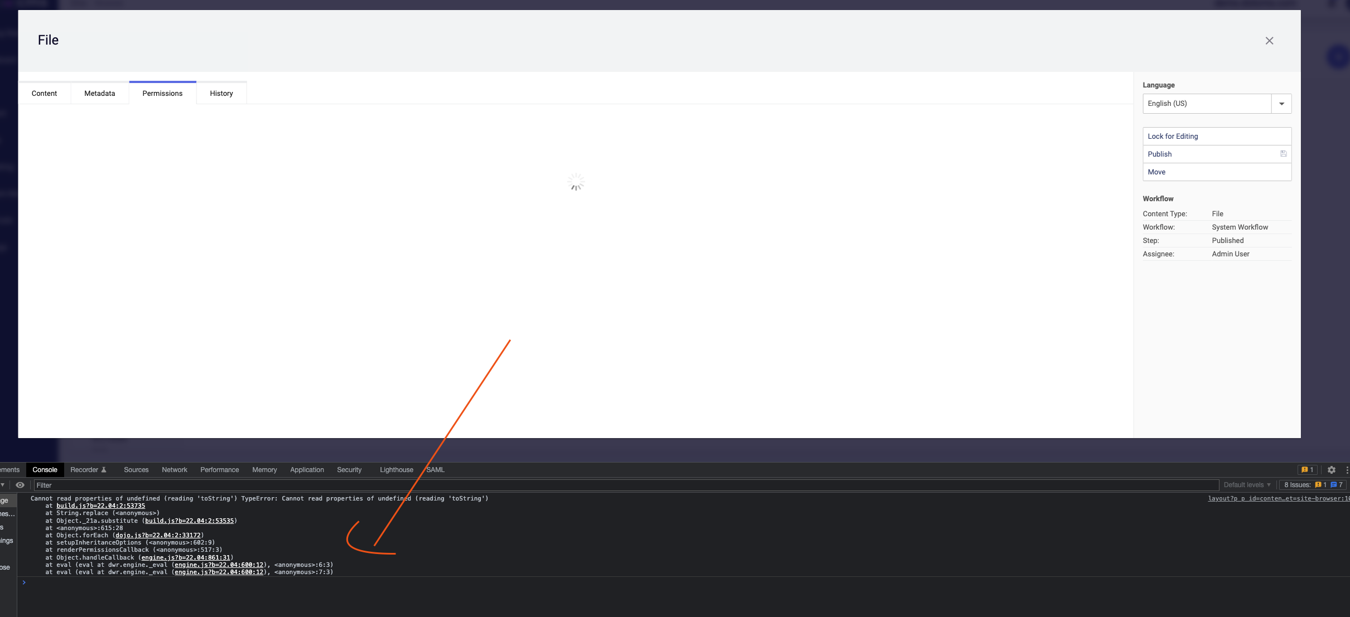The image size is (1350, 617).
Task: Open the History tab of the File dialog
Action: click(221, 93)
